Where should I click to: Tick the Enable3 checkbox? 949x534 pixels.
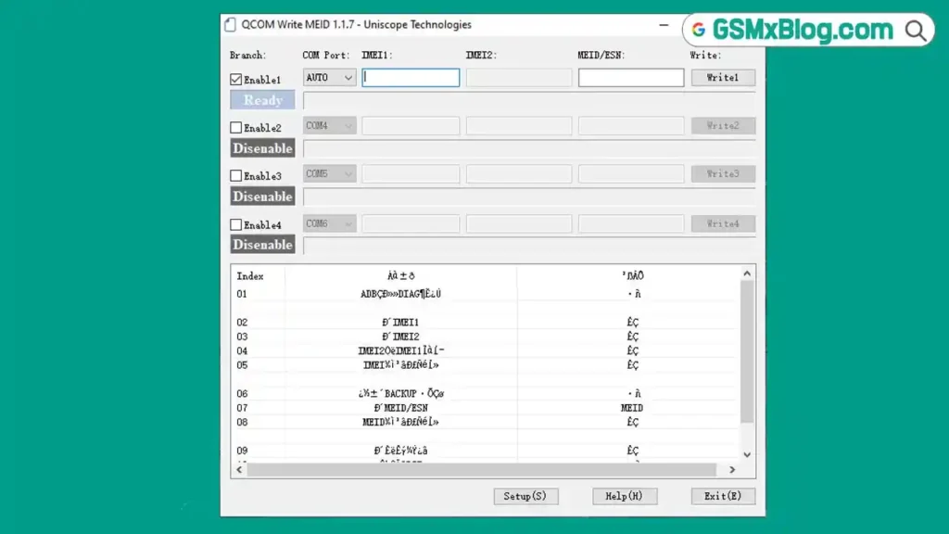coord(236,175)
